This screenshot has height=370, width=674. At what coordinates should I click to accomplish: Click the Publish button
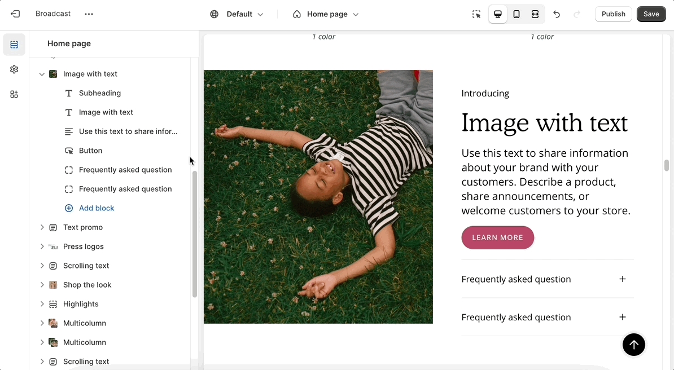click(x=613, y=14)
